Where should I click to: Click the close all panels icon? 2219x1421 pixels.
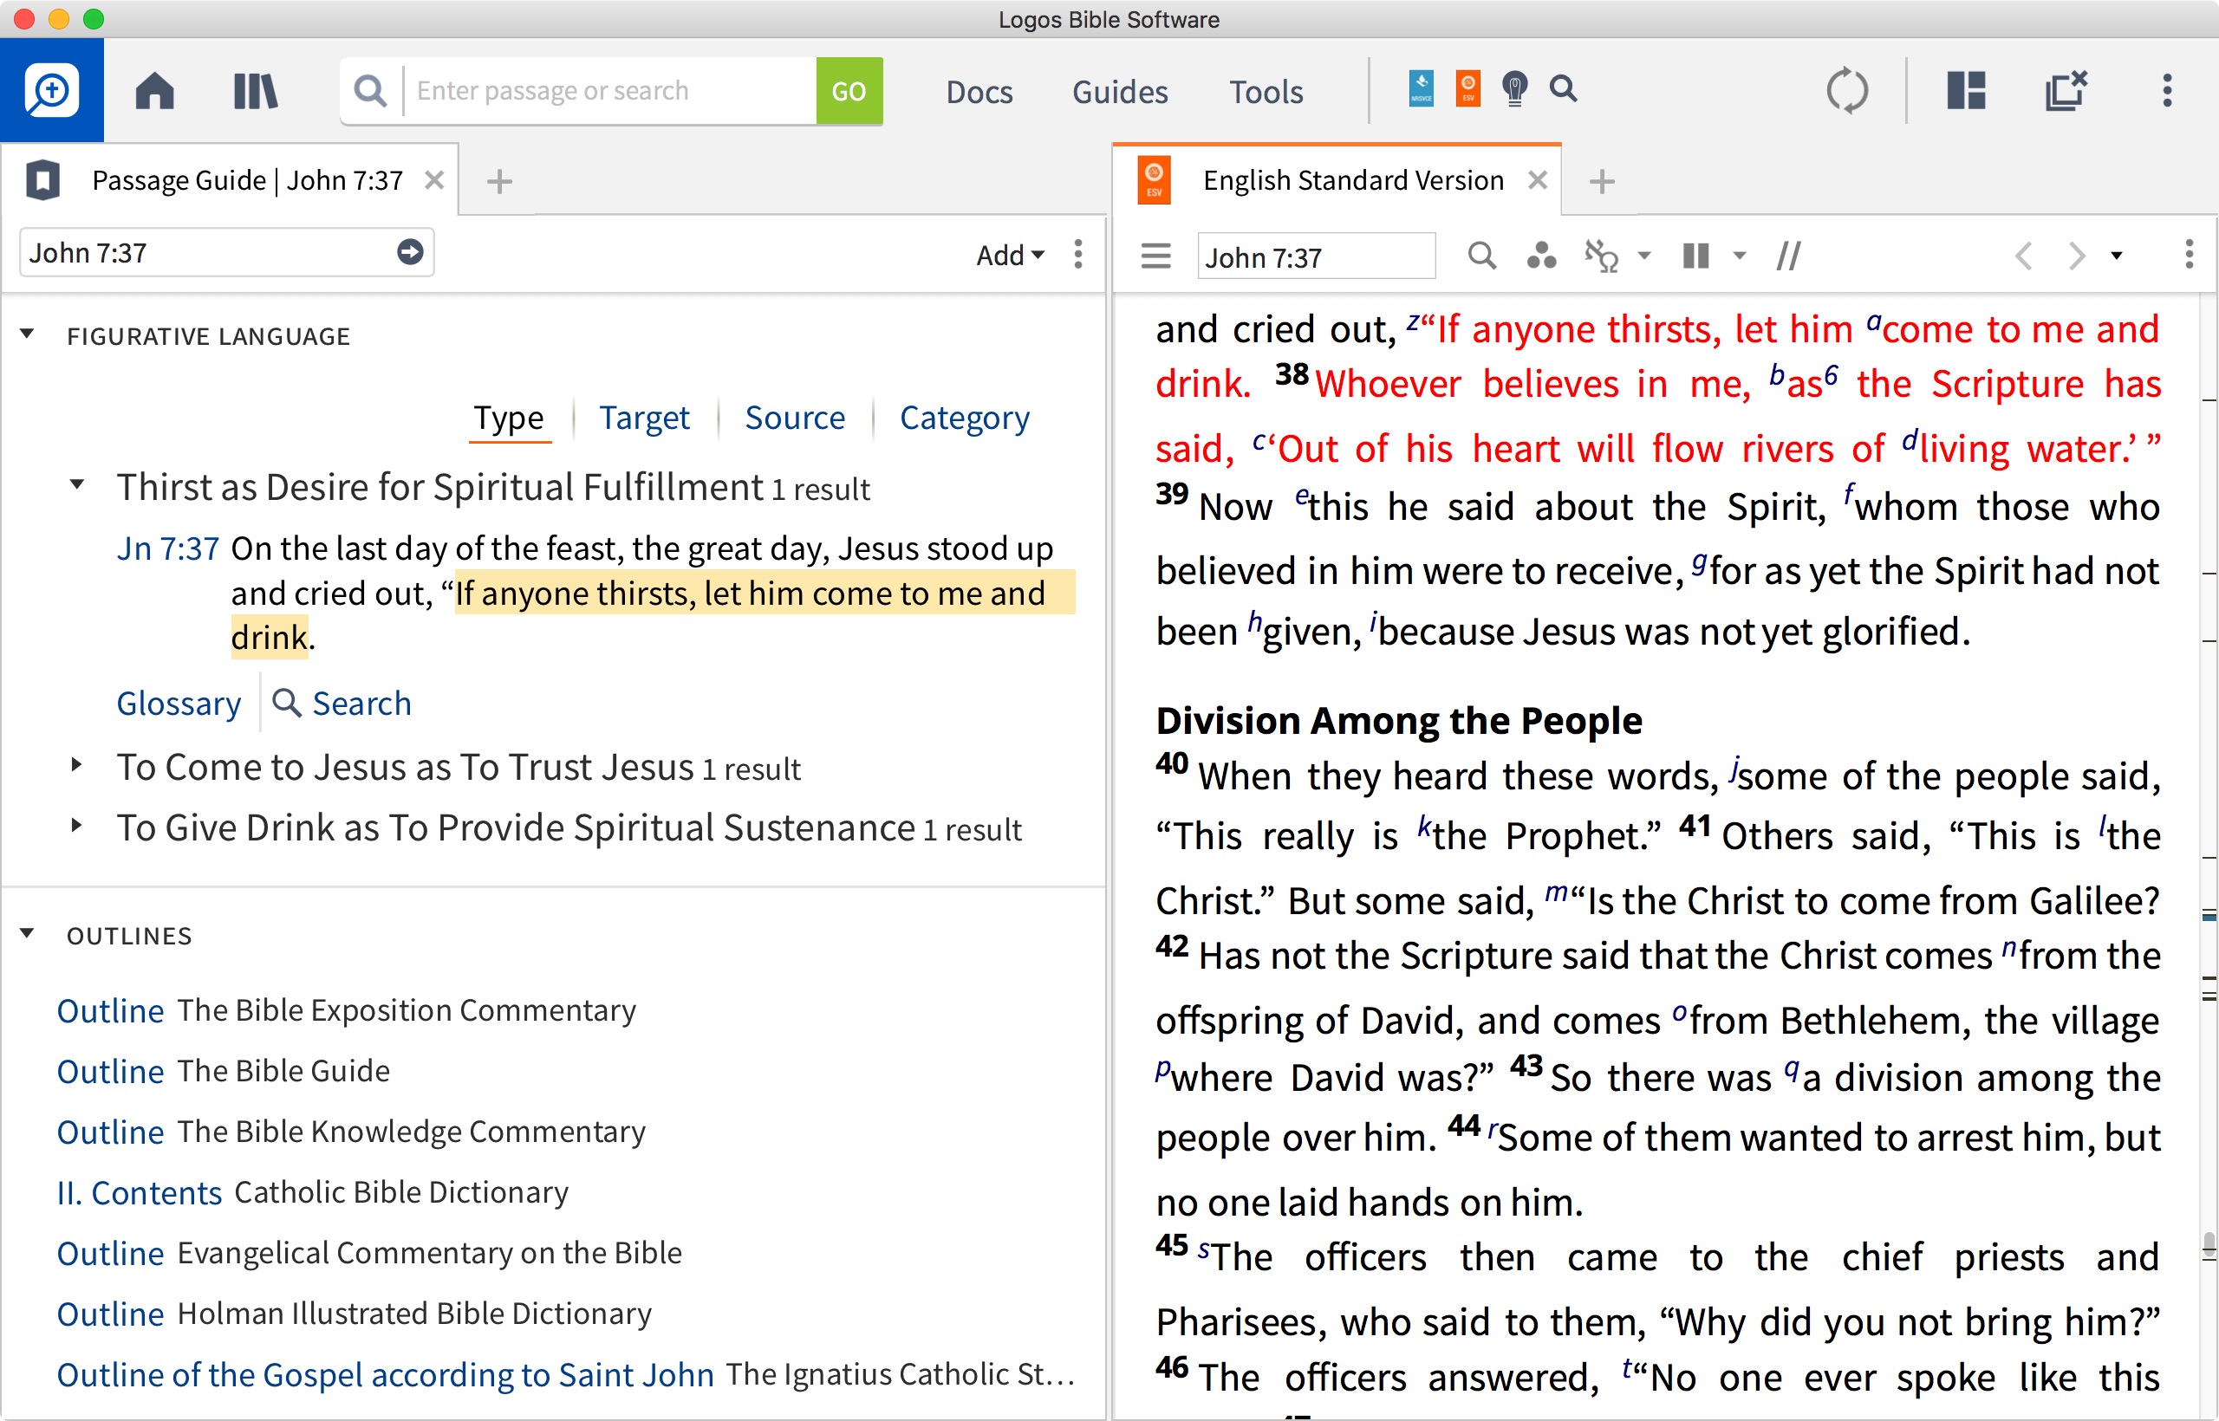click(2066, 90)
